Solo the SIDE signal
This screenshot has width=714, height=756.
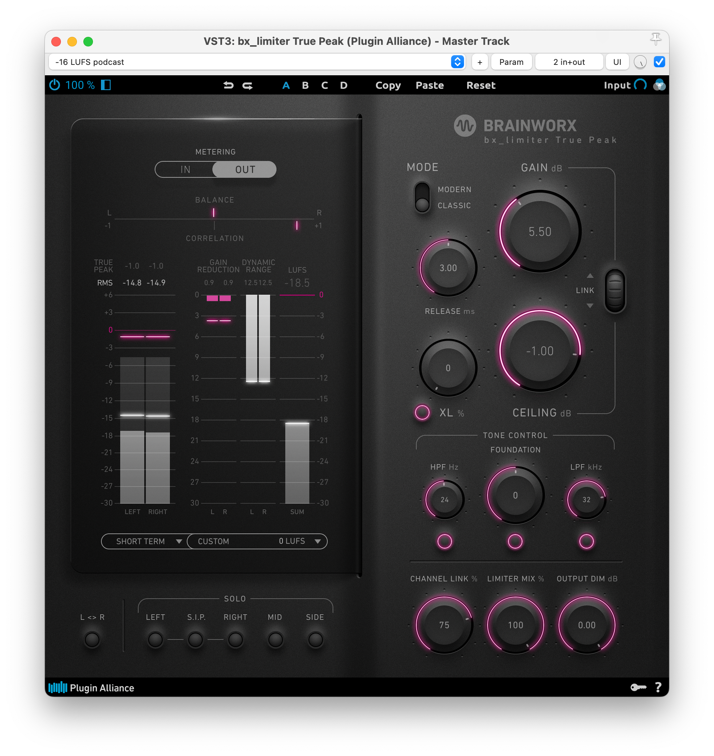(x=316, y=639)
